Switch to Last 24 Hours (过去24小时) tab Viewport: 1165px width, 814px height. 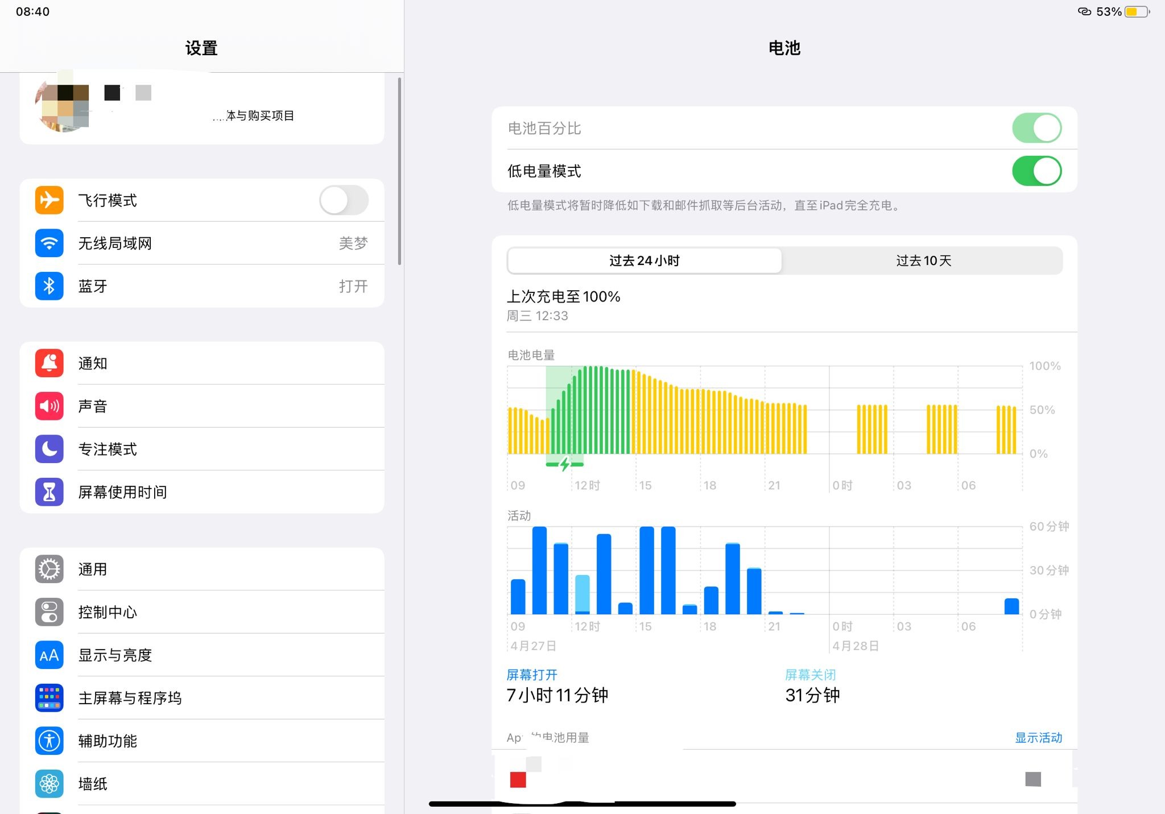[x=645, y=261]
